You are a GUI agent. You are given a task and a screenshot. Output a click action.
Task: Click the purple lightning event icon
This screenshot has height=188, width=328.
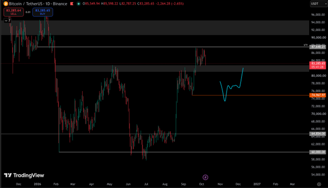(x=205, y=177)
